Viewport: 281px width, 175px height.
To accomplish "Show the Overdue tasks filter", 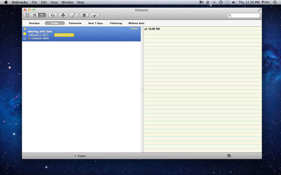I will pos(34,23).
